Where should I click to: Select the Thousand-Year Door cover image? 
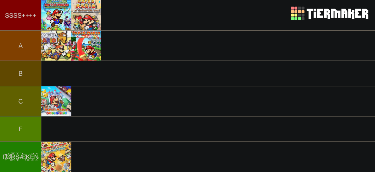pyautogui.click(x=86, y=15)
